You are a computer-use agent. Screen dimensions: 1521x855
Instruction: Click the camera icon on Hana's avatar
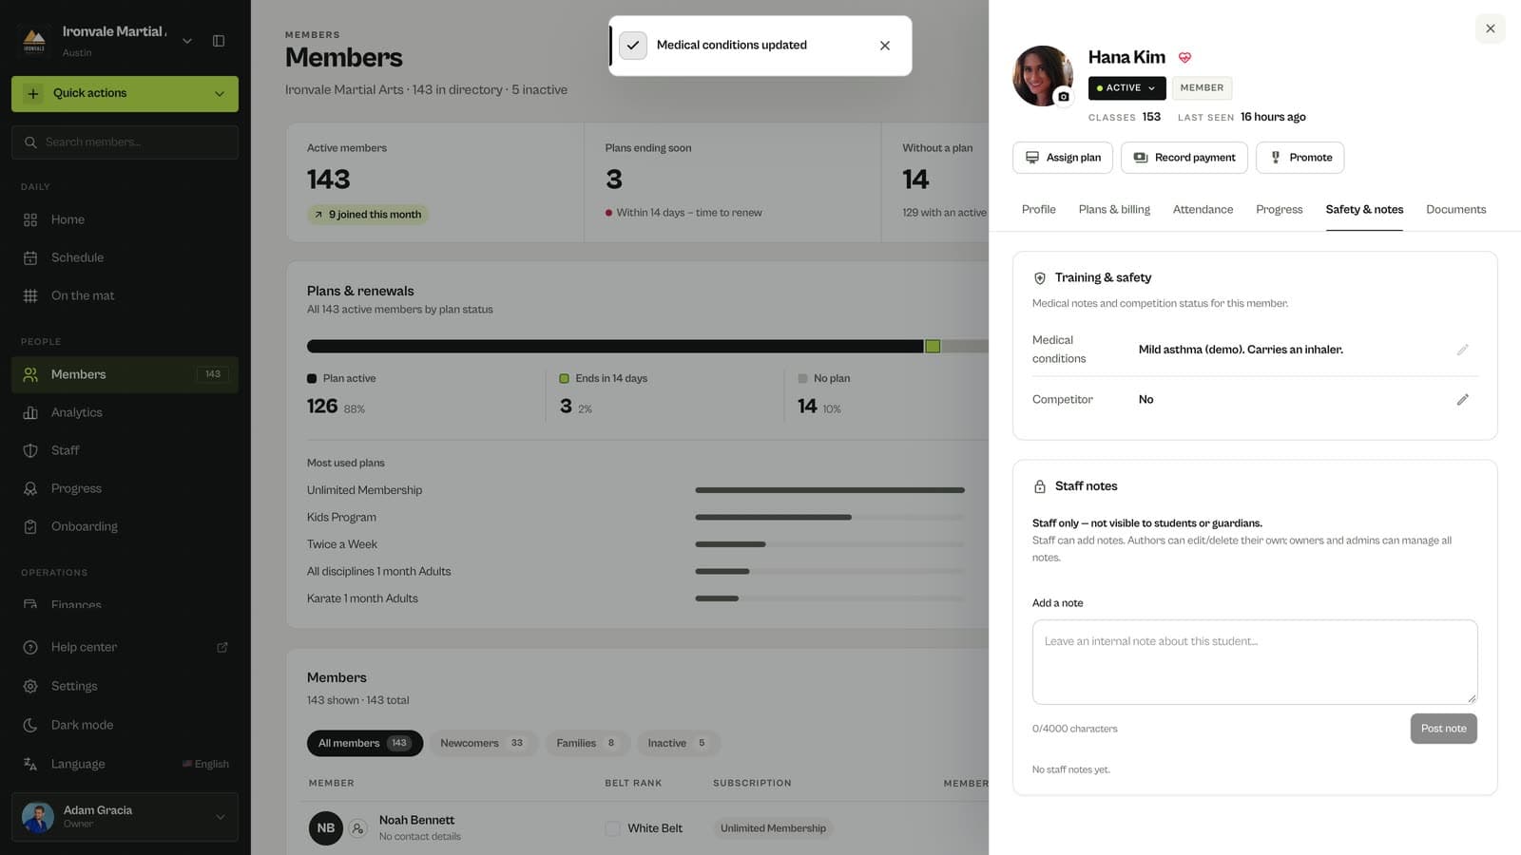(1064, 96)
